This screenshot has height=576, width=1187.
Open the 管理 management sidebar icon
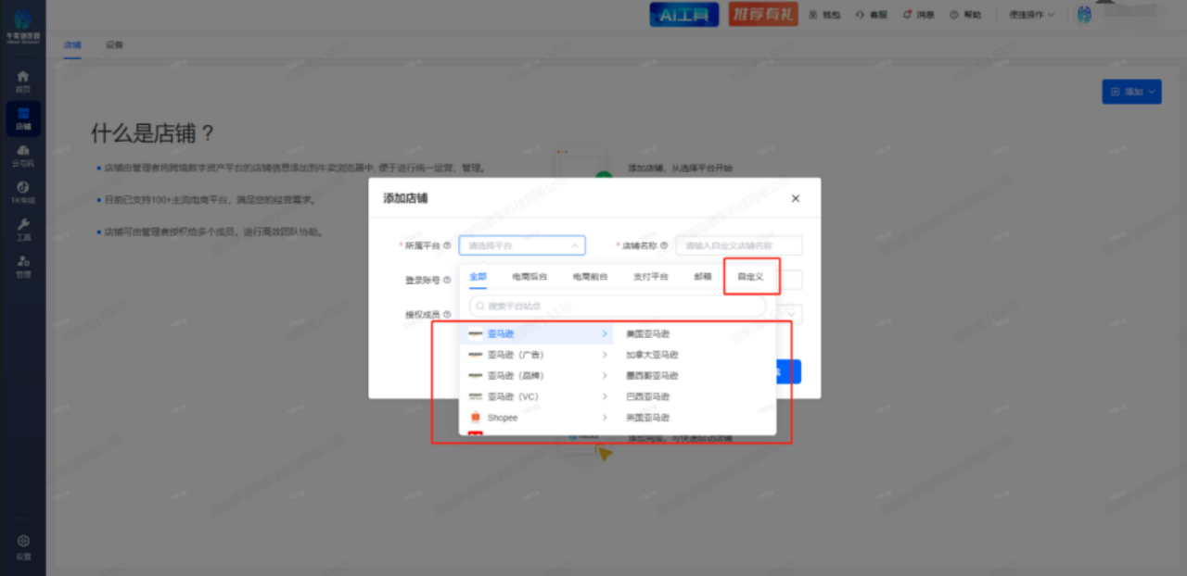coord(23,266)
